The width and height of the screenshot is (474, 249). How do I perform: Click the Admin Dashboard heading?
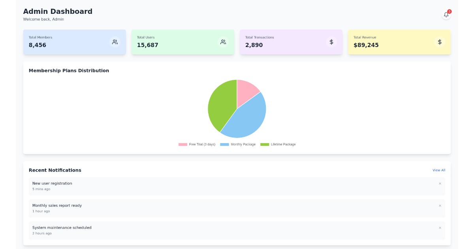pyautogui.click(x=57, y=11)
